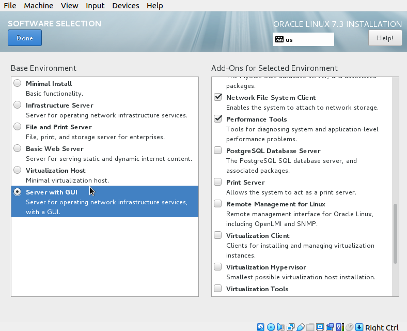The image size is (407, 331).
Task: Open the Devices menu
Action: point(126,6)
